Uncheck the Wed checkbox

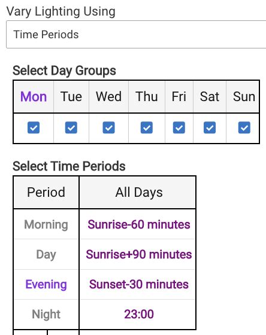(x=108, y=127)
